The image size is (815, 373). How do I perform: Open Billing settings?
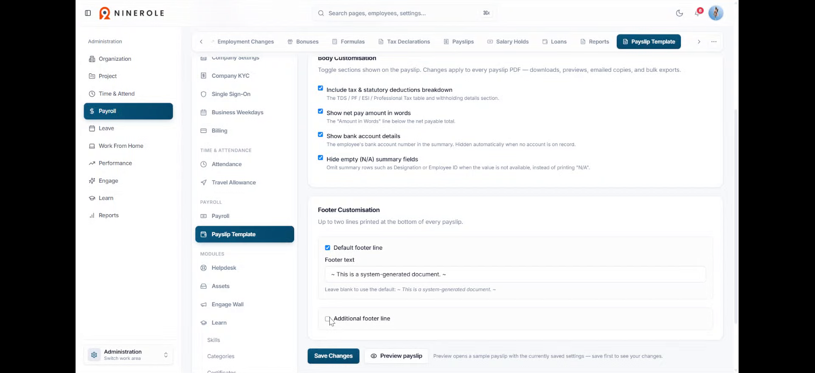(244, 130)
